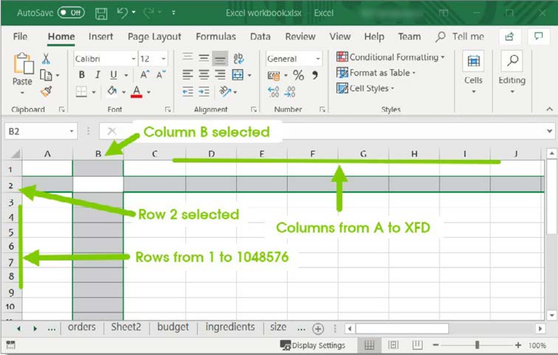Image resolution: width=558 pixels, height=355 pixels.
Task: Switch to Page Break Preview icon
Action: point(417,345)
